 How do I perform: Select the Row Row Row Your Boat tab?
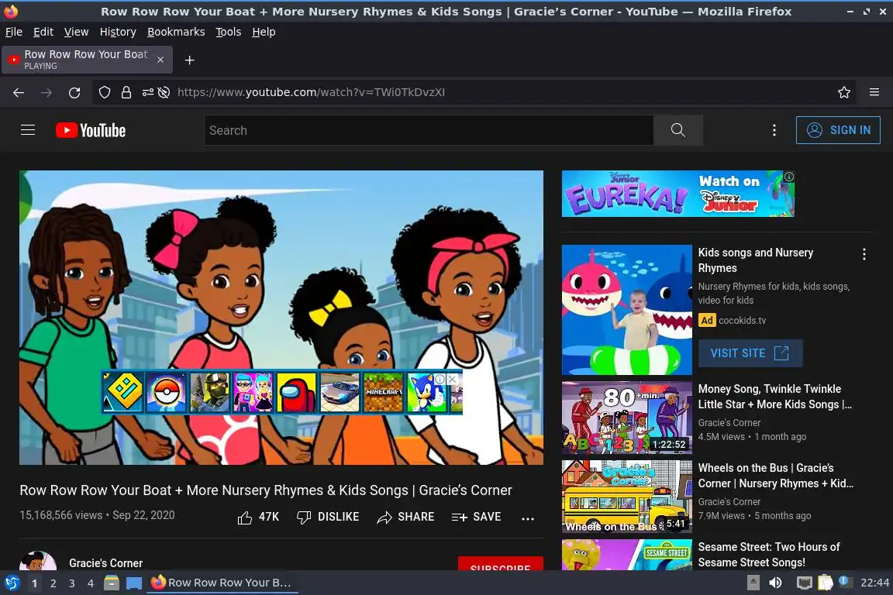click(x=87, y=60)
